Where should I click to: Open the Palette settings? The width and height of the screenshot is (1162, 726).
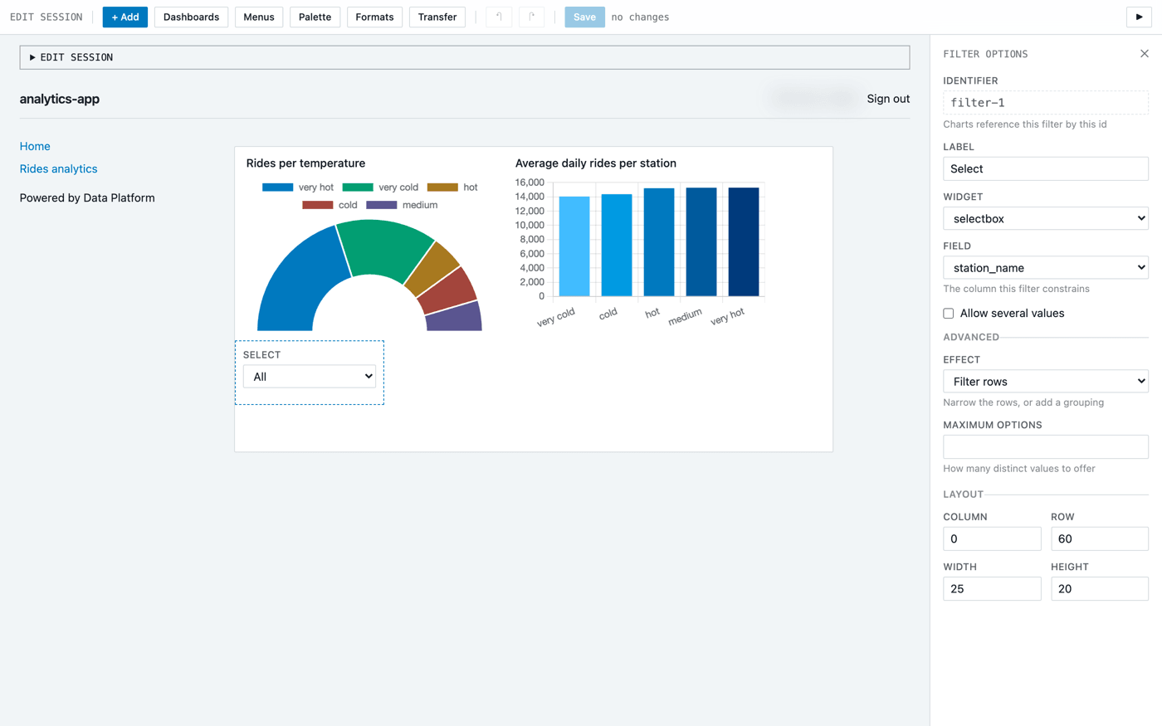point(315,17)
